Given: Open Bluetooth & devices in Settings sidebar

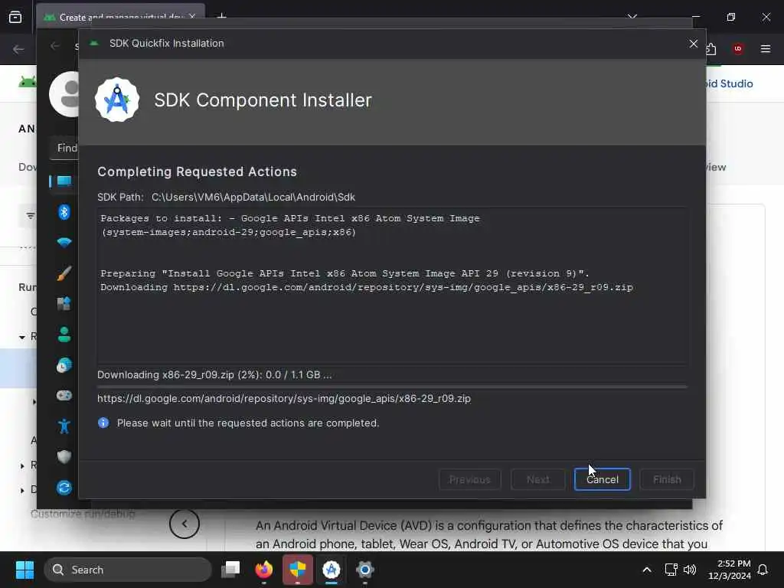Looking at the screenshot, I should 64,212.
